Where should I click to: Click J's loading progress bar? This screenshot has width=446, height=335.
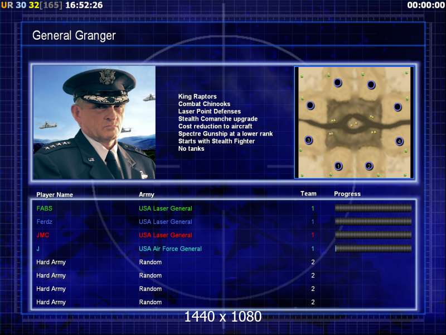(x=373, y=248)
